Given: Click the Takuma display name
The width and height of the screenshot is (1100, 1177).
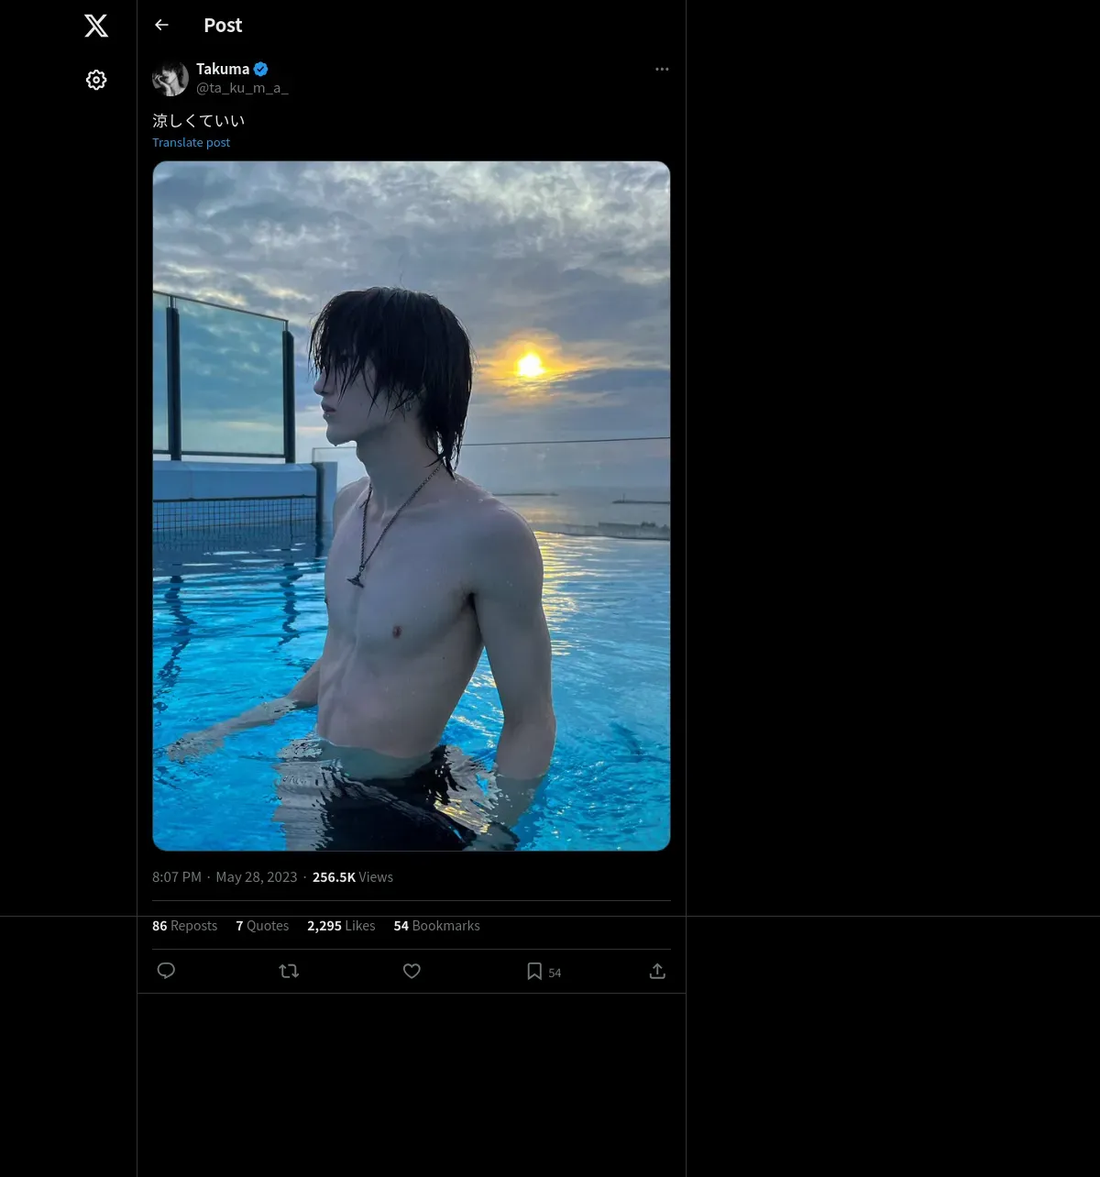Looking at the screenshot, I should pos(223,69).
